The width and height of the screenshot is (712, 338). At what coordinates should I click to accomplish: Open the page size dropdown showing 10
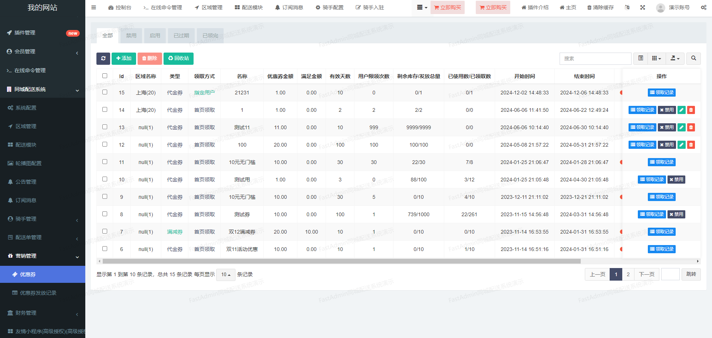(x=225, y=275)
